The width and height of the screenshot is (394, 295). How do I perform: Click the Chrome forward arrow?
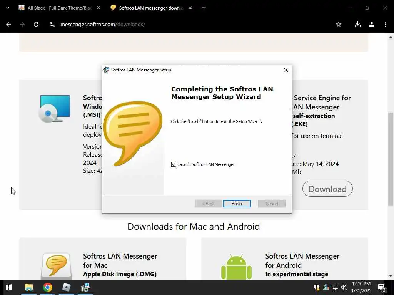click(22, 24)
